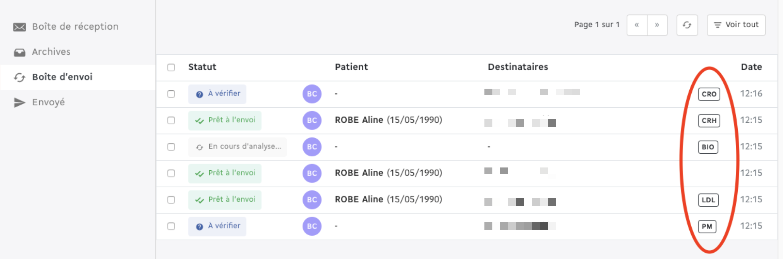Click the Boîte d'envoi sync icon
The image size is (783, 259).
19,77
